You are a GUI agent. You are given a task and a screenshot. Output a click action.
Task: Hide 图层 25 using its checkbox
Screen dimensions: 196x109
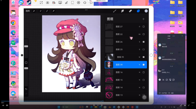(144, 57)
